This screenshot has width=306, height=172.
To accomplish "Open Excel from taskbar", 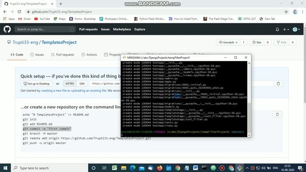I will (x=115, y=168).
